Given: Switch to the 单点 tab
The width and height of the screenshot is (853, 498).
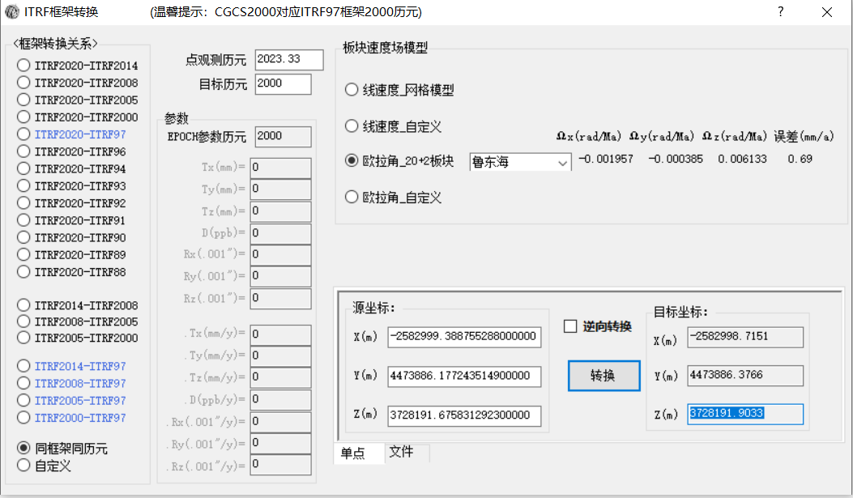Looking at the screenshot, I should 352,453.
